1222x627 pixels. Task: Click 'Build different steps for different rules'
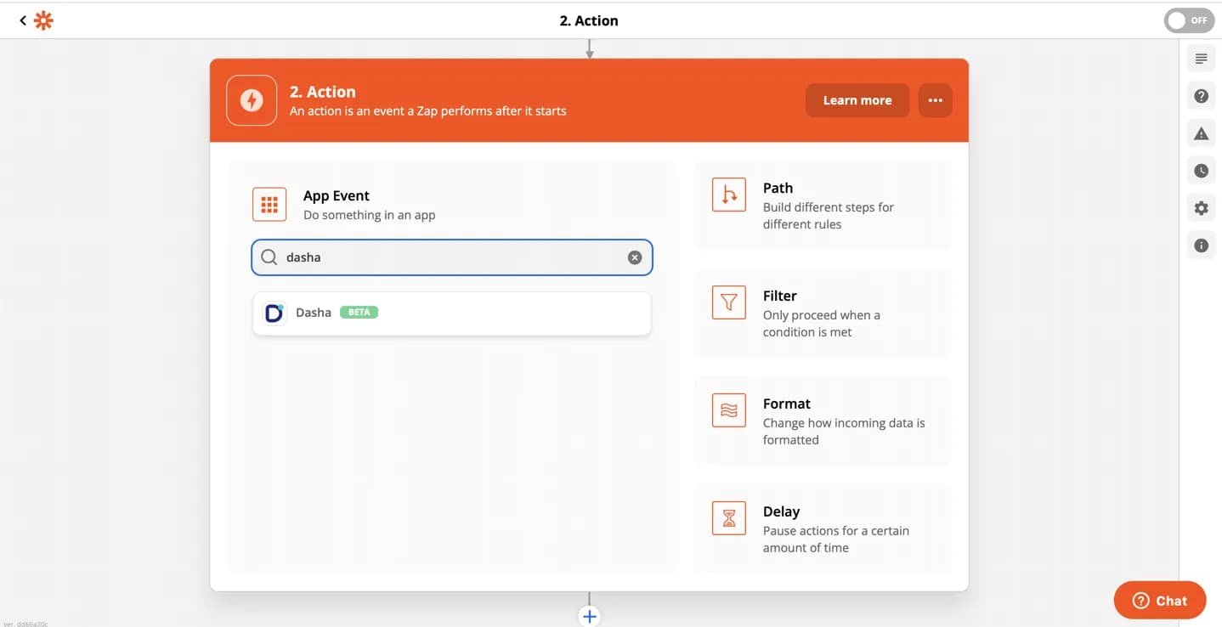(x=829, y=216)
